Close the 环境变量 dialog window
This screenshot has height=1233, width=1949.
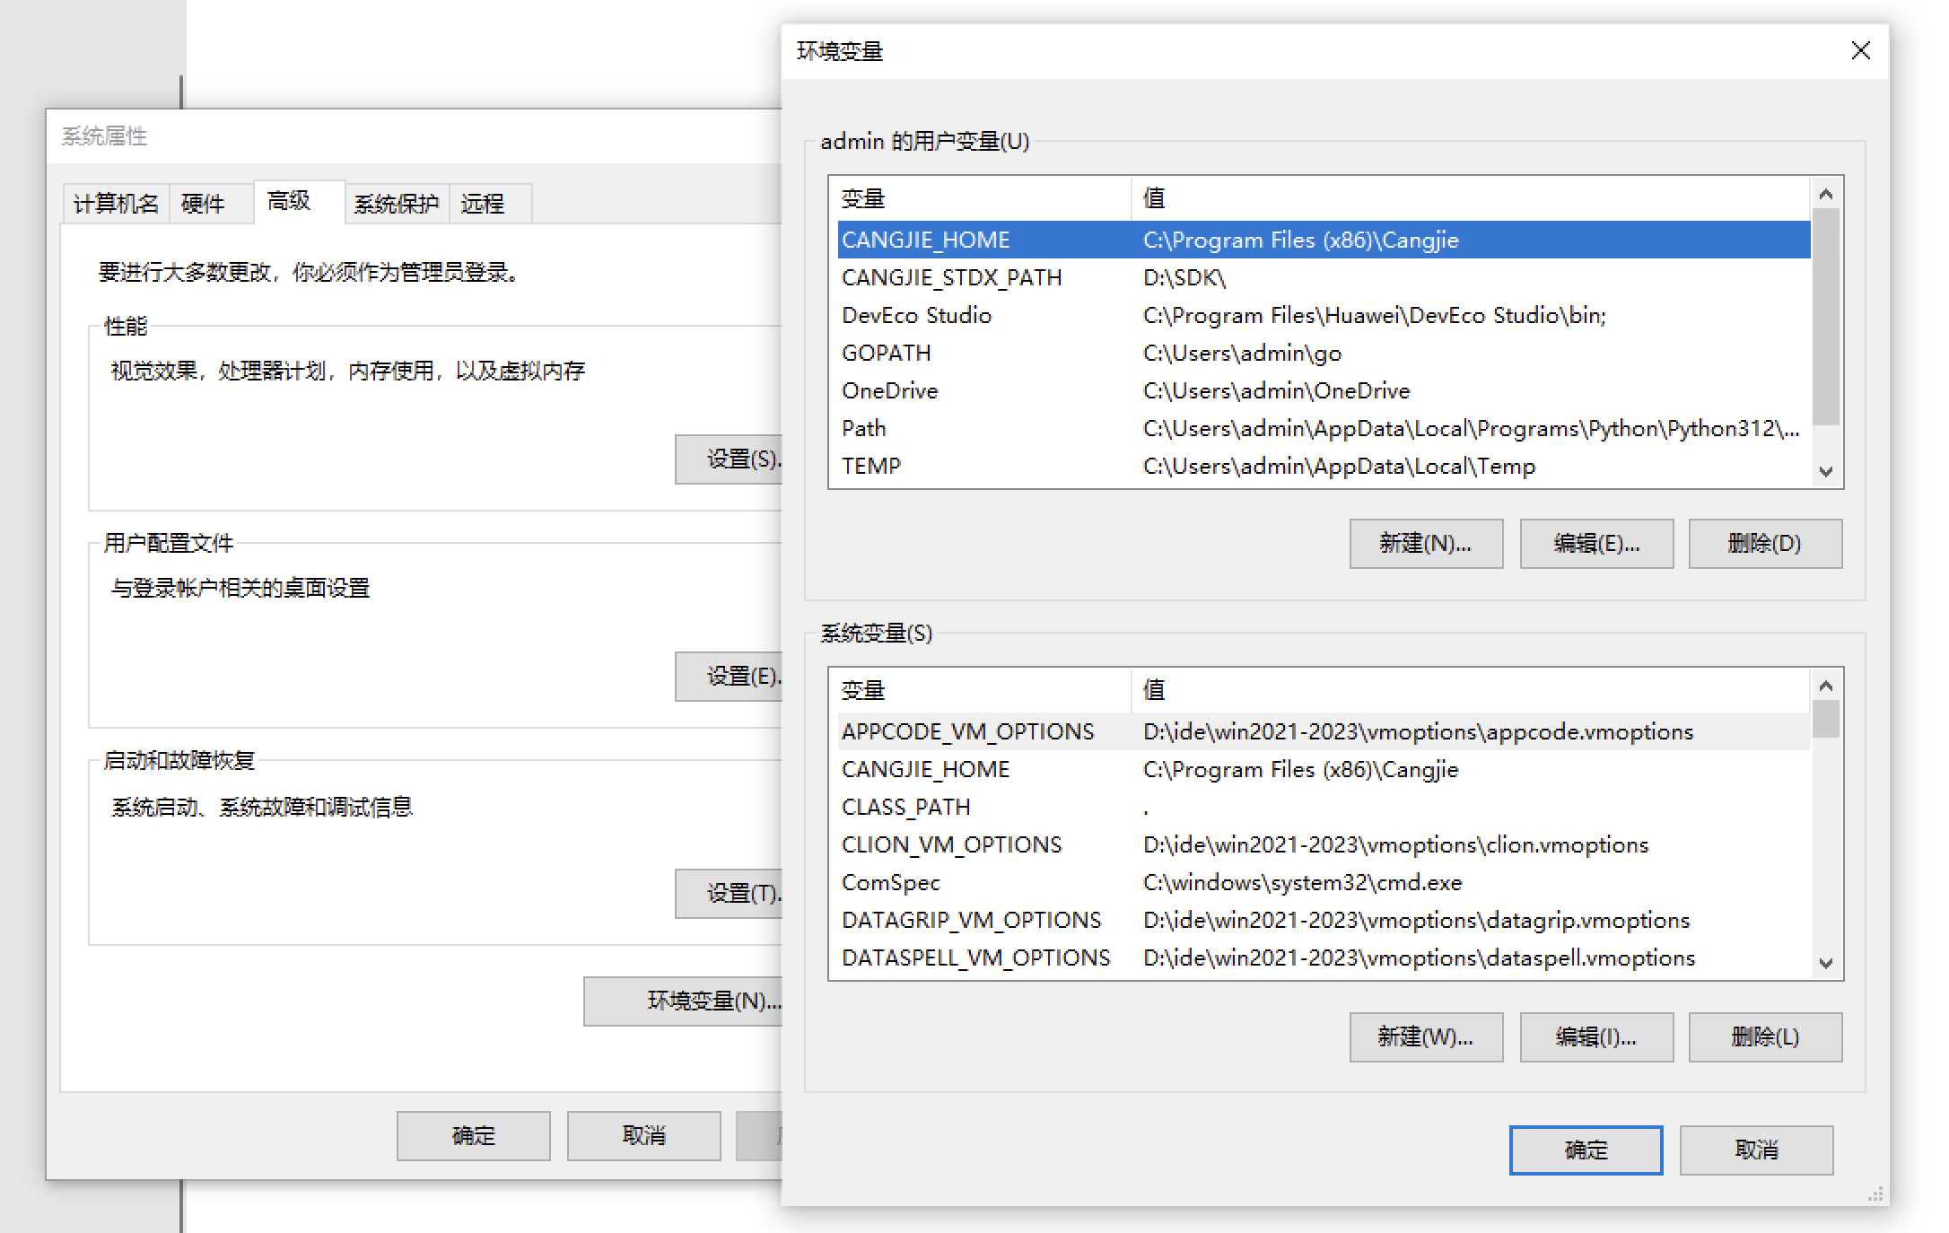[1860, 51]
